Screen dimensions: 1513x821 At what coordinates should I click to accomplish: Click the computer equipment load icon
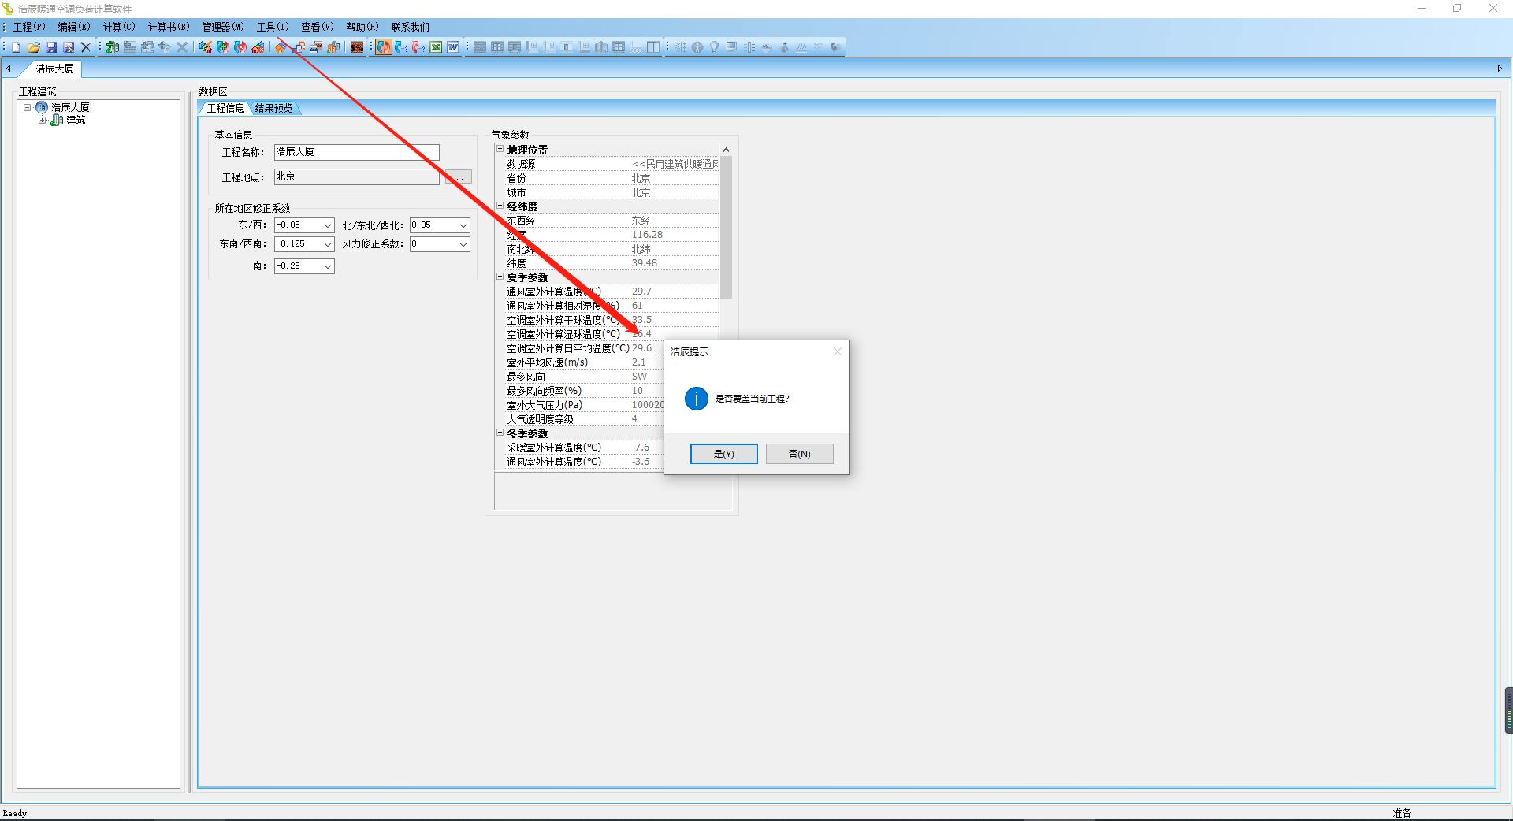click(732, 47)
